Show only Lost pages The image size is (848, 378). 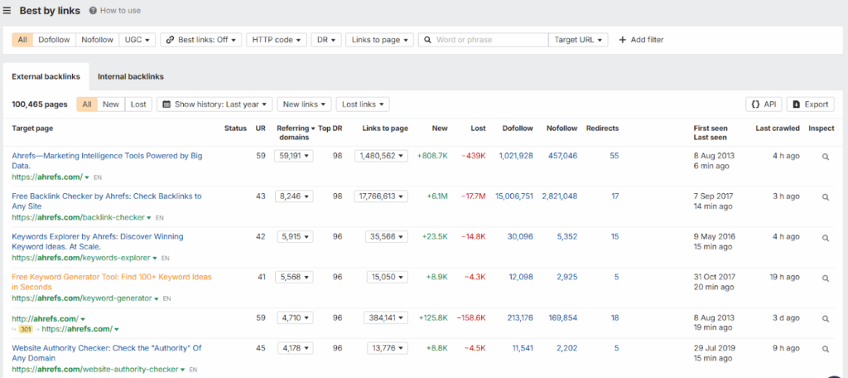click(x=138, y=104)
